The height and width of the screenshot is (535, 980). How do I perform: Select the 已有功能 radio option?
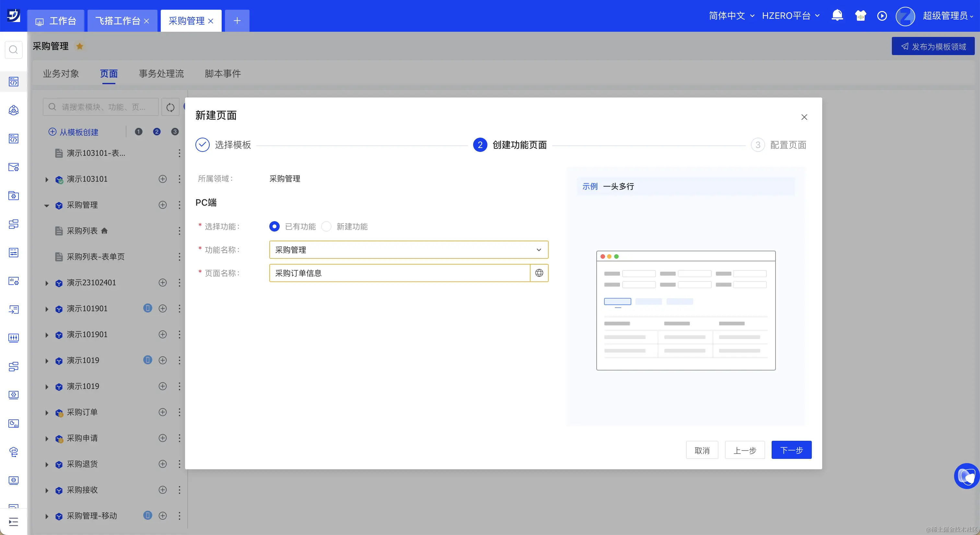pos(274,227)
